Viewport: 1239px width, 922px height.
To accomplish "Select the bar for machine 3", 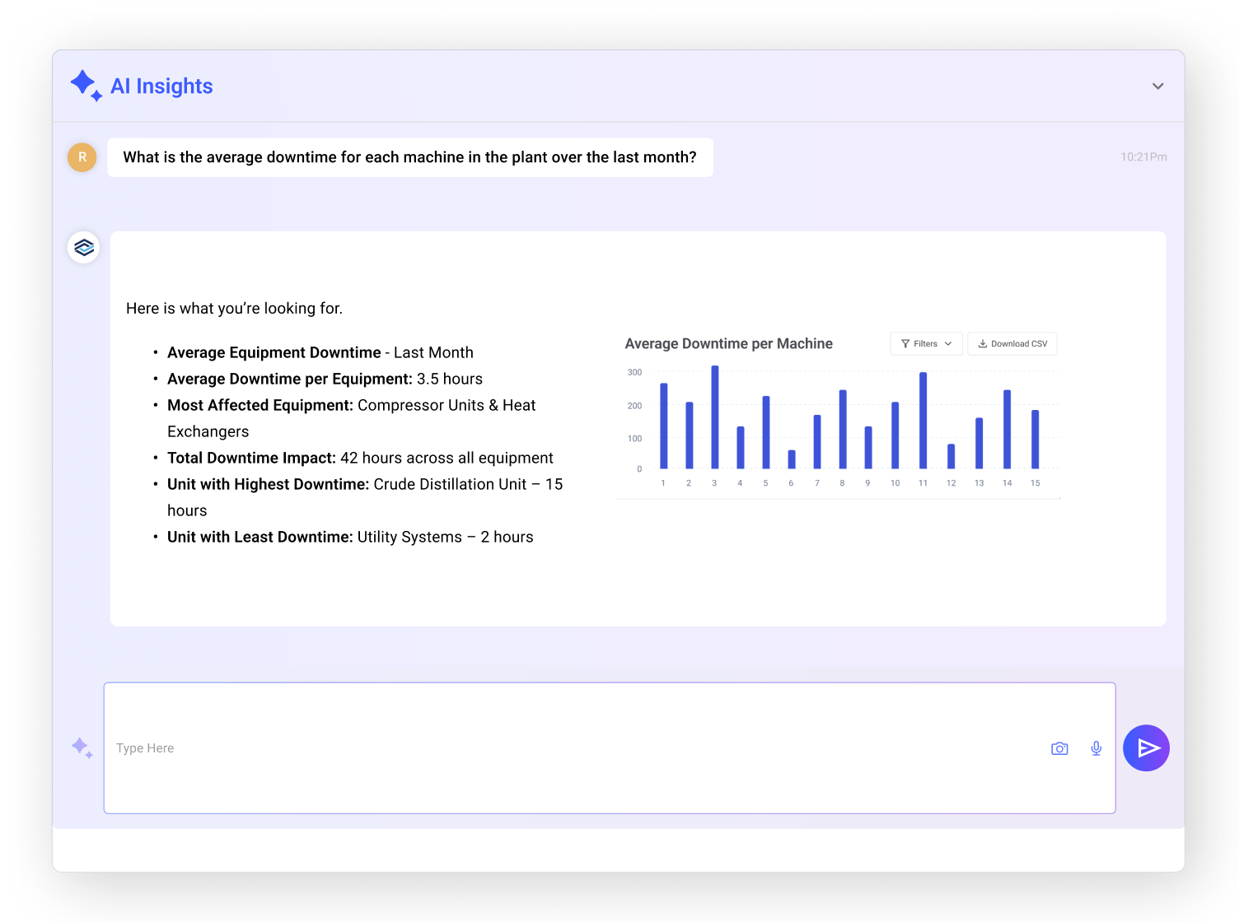I will pos(714,417).
